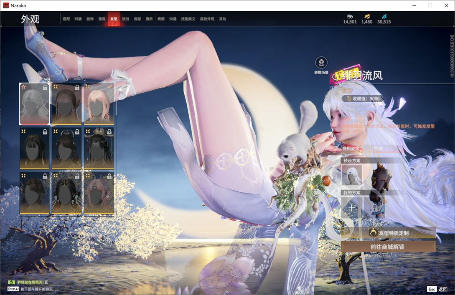Click the 收藏值: 9000 collection value badge
The width and height of the screenshot is (455, 295).
362,98
